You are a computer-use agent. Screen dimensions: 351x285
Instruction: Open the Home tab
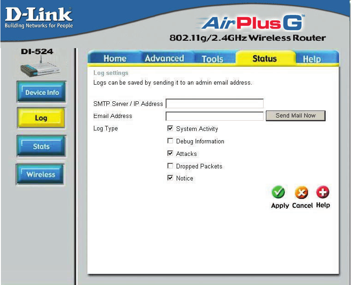tap(115, 58)
